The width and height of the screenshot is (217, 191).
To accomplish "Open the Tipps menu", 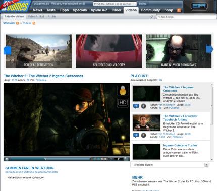I will [64, 10].
